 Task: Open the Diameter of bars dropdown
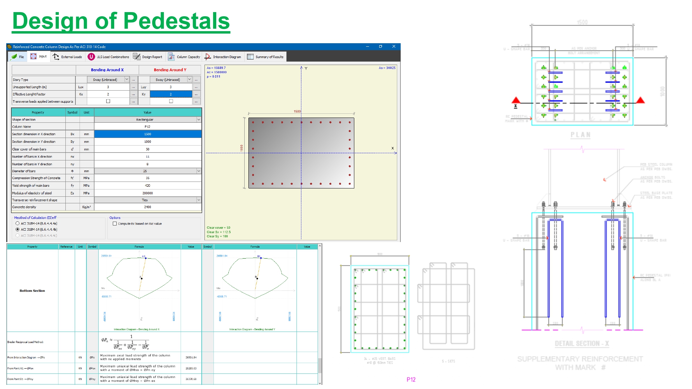pos(199,171)
